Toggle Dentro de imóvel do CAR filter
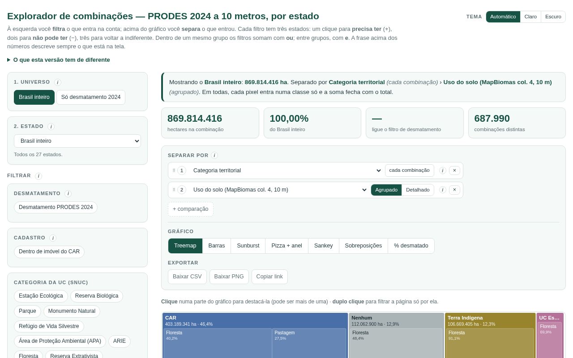The image size is (573, 358). click(x=49, y=251)
